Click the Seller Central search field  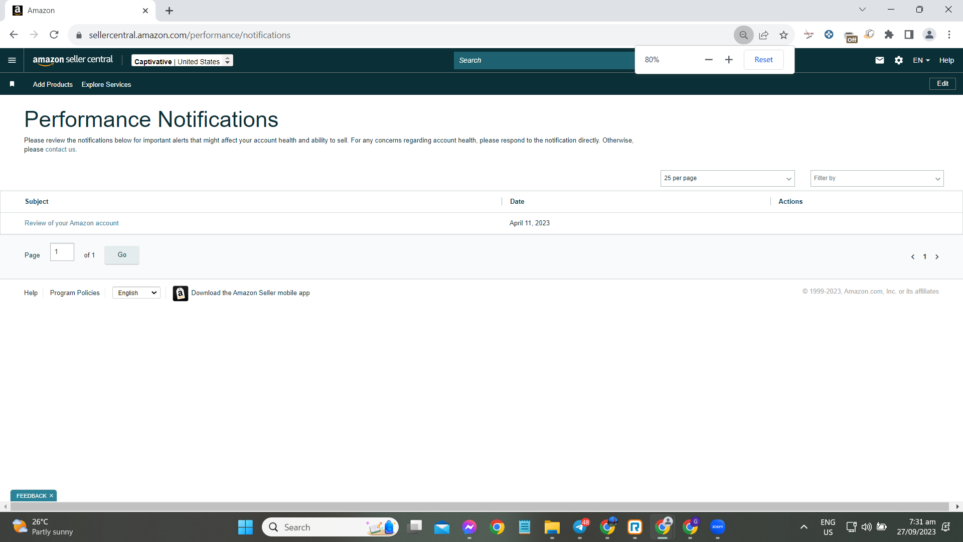point(544,60)
